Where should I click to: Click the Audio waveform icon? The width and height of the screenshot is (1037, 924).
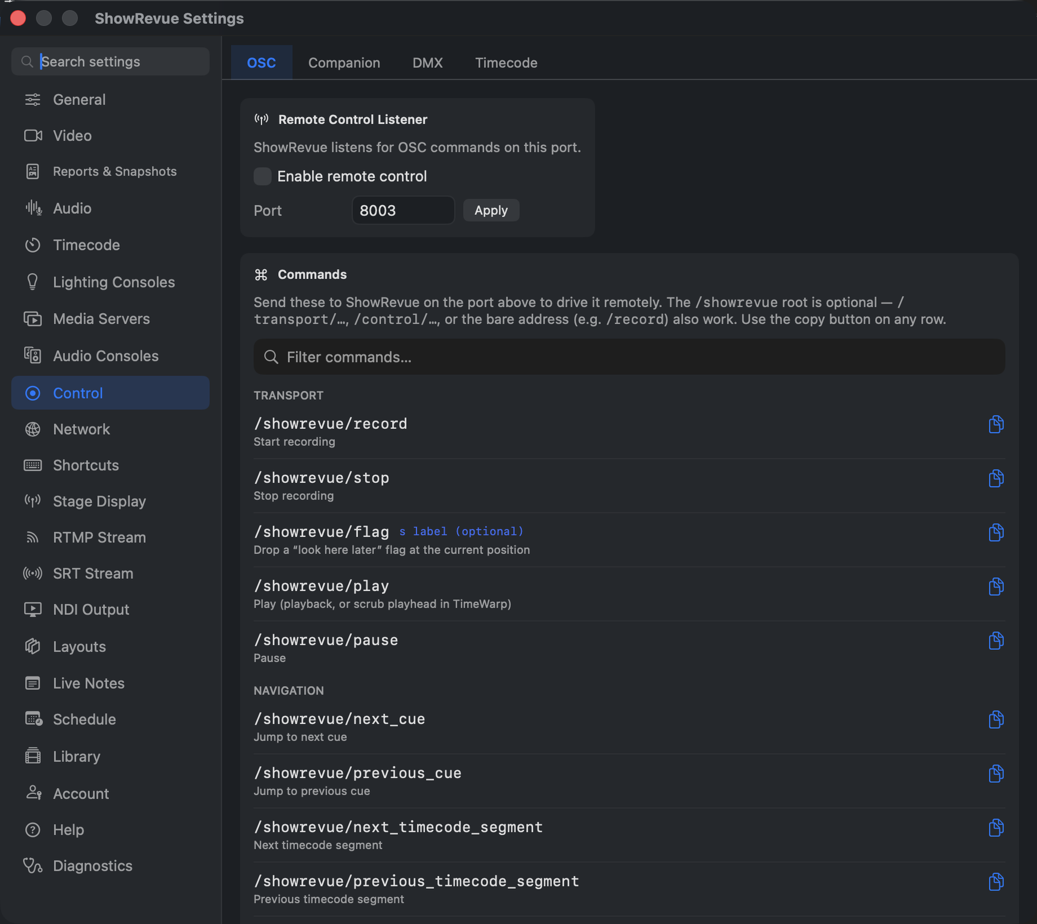[x=33, y=208]
